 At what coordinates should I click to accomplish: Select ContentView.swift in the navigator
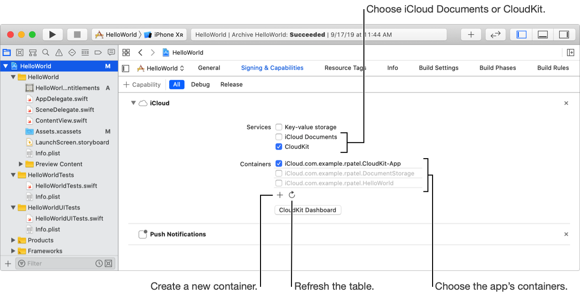(61, 121)
